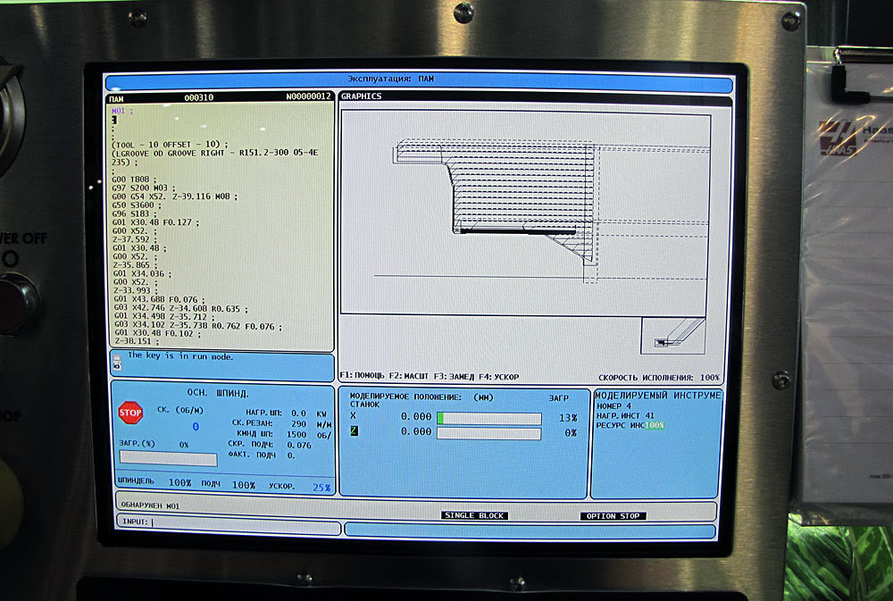This screenshot has width=893, height=601.
Task: Select F4 УСКОР speed-up option
Action: click(498, 377)
